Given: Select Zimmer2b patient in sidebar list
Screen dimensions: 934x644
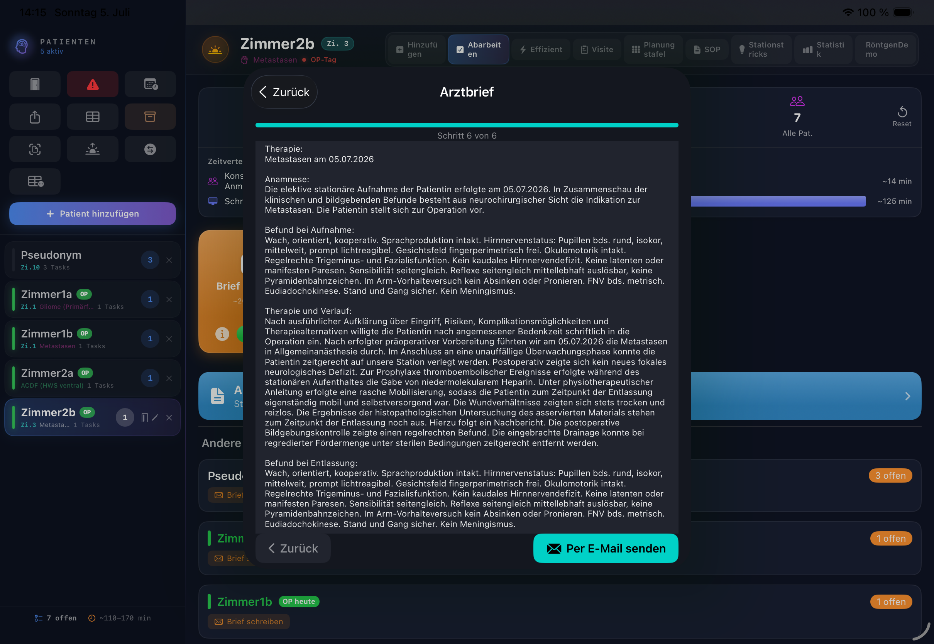Looking at the screenshot, I should point(92,418).
